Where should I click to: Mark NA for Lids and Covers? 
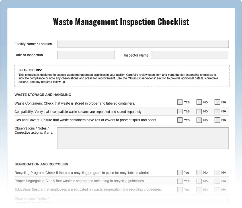click(217, 120)
